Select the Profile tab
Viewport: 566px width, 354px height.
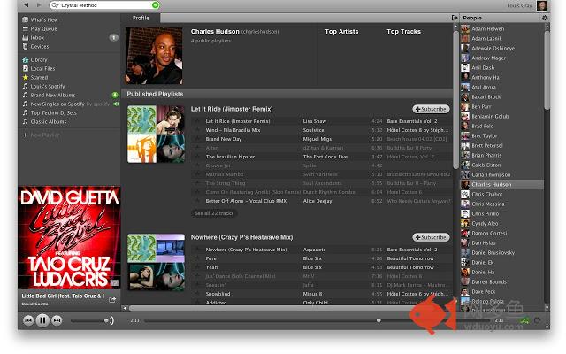coord(141,18)
